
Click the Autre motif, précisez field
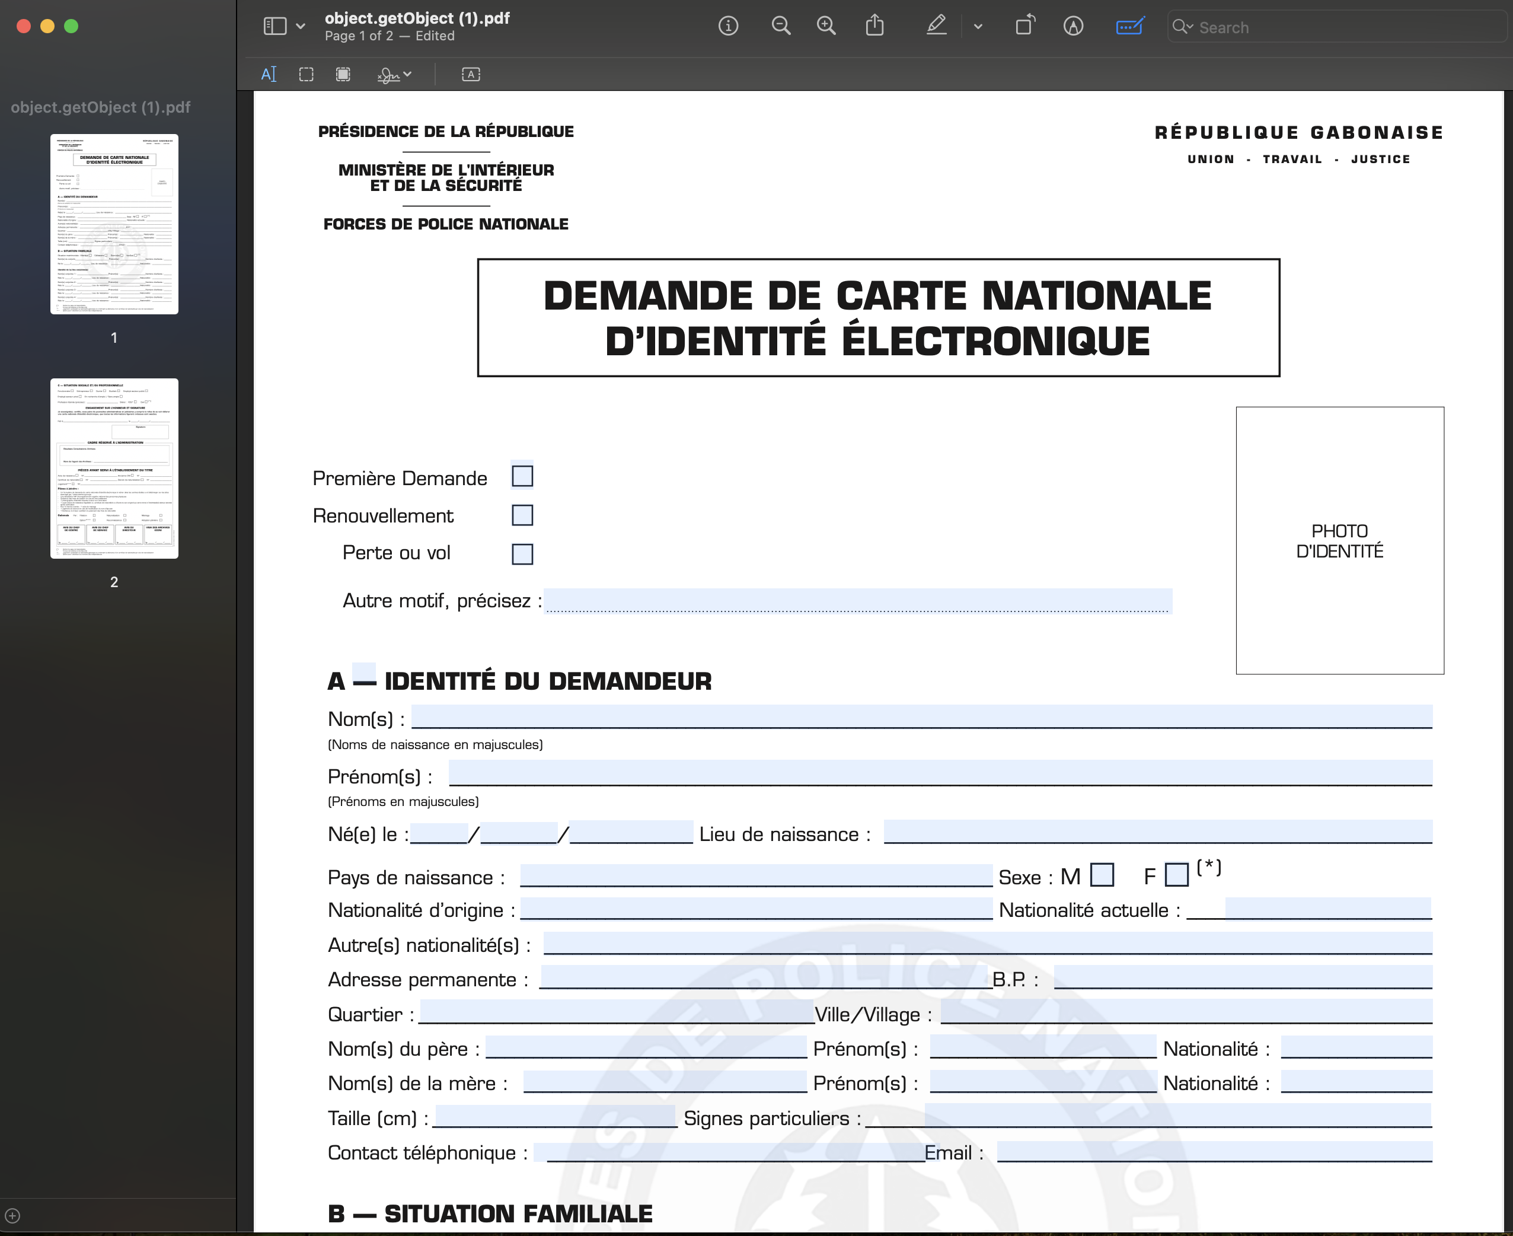(x=858, y=601)
